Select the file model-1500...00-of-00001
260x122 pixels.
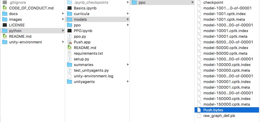(228, 93)
